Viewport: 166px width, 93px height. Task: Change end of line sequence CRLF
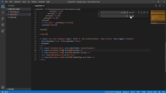point(138,92)
